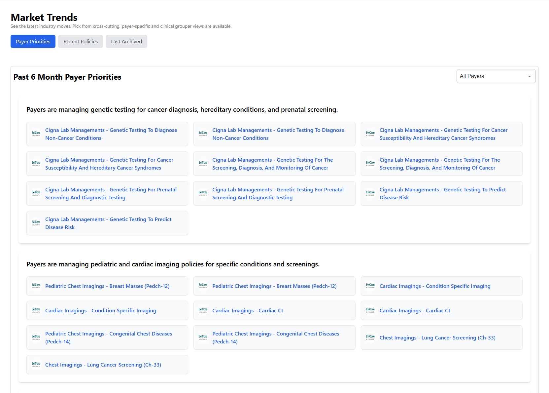
Task: Open Genetic Testing For The Screening, Diagnosis, And Monitoring Of Cancer
Action: click(273, 164)
